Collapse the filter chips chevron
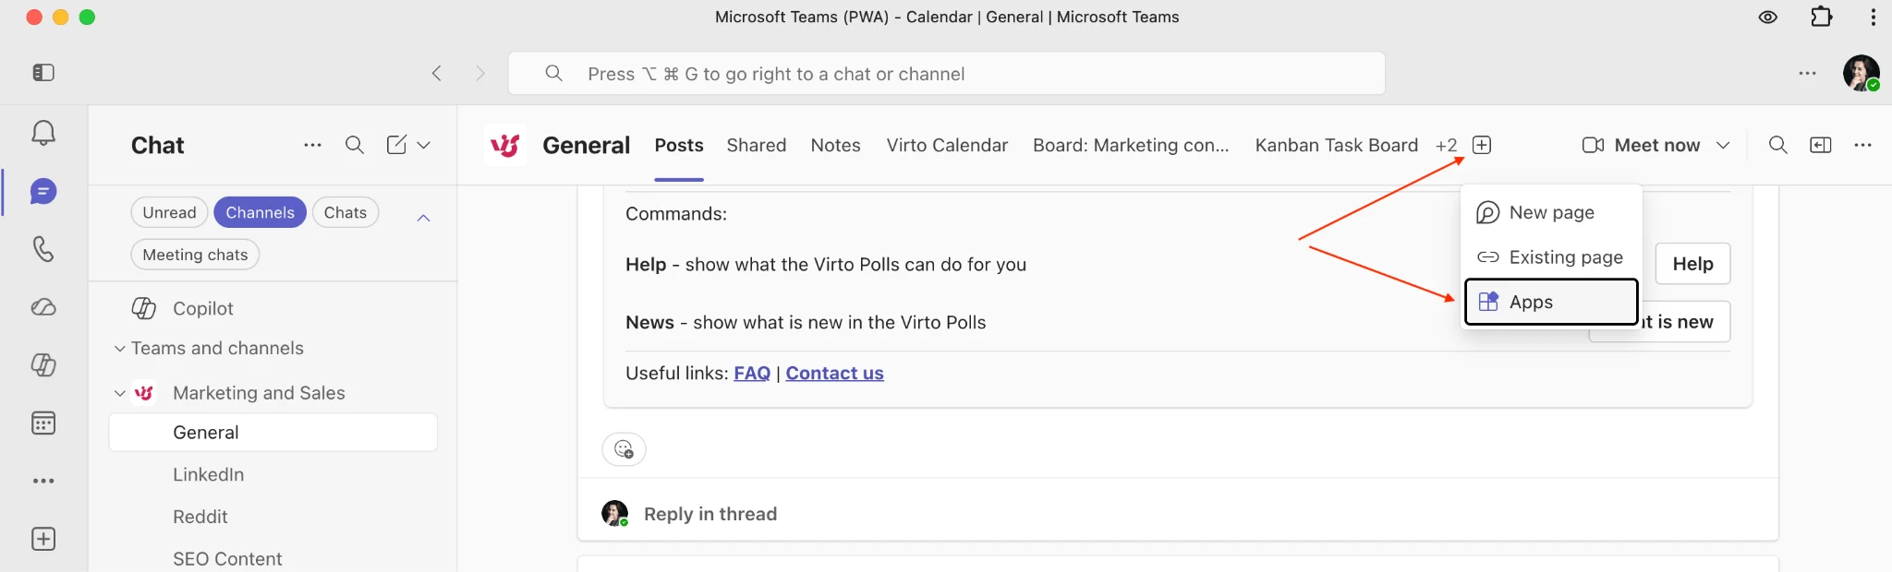The image size is (1892, 572). pyautogui.click(x=423, y=218)
